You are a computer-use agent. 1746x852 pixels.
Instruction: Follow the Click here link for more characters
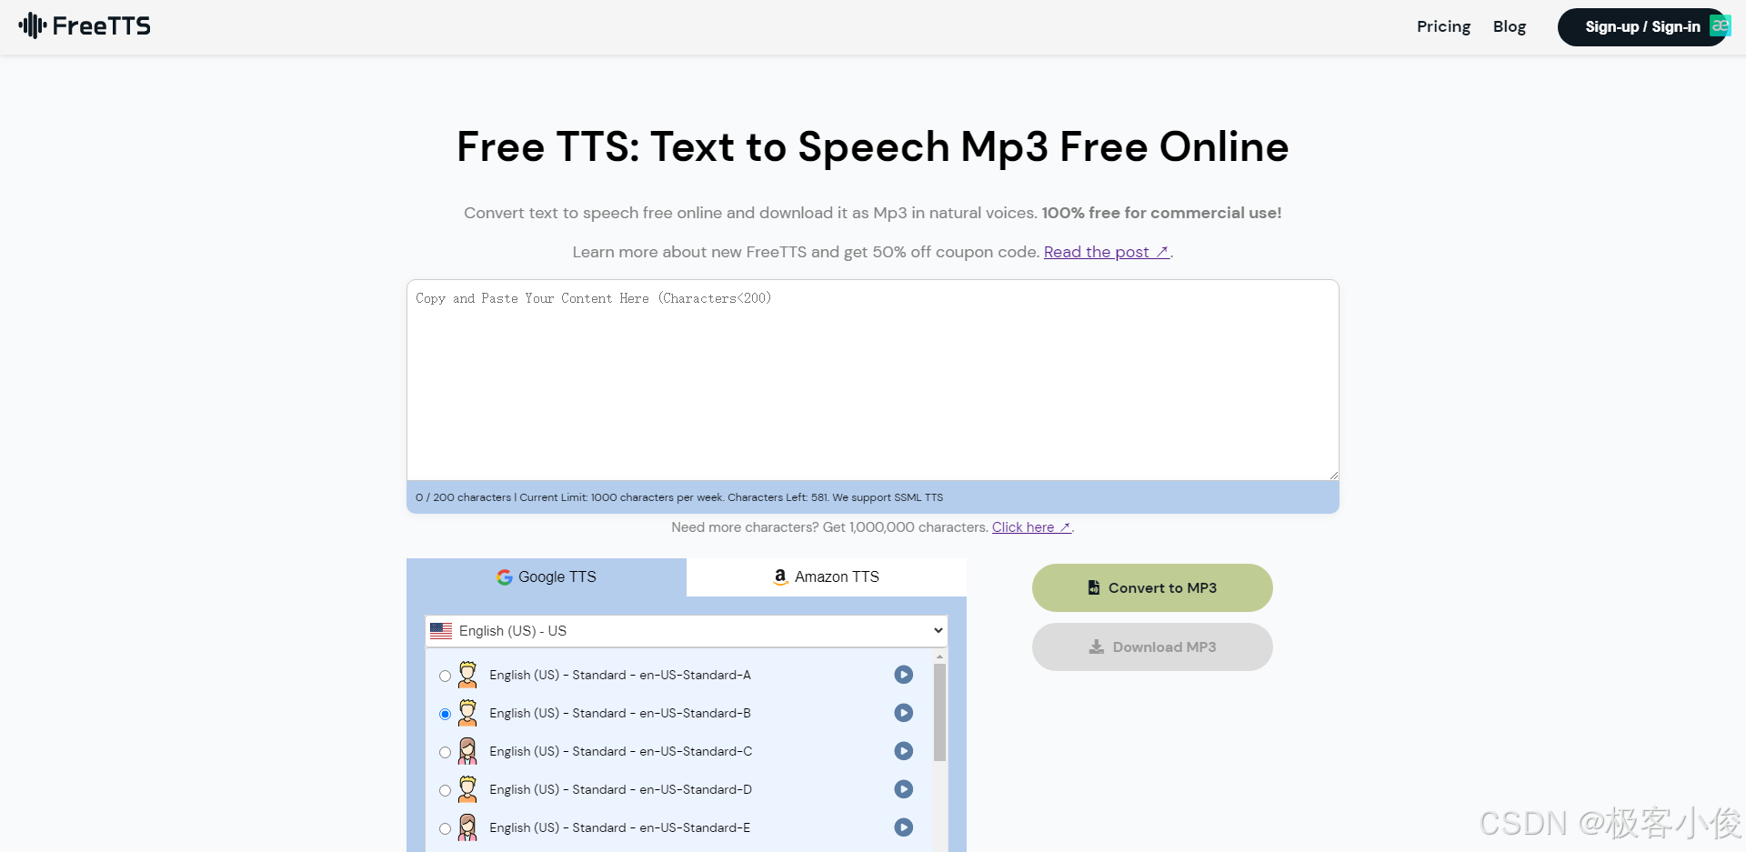coord(1031,527)
